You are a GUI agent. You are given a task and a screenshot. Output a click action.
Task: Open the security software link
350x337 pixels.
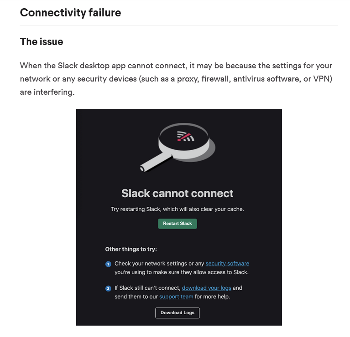(227, 264)
